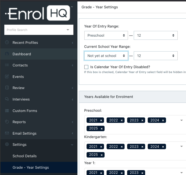The height and width of the screenshot is (175, 186).
Task: Open the Year Of Entry Preschool dropdown
Action: point(106,36)
